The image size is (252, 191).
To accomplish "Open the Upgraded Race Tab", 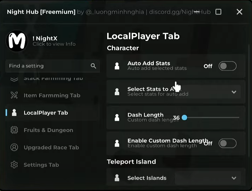I will pos(51,147).
